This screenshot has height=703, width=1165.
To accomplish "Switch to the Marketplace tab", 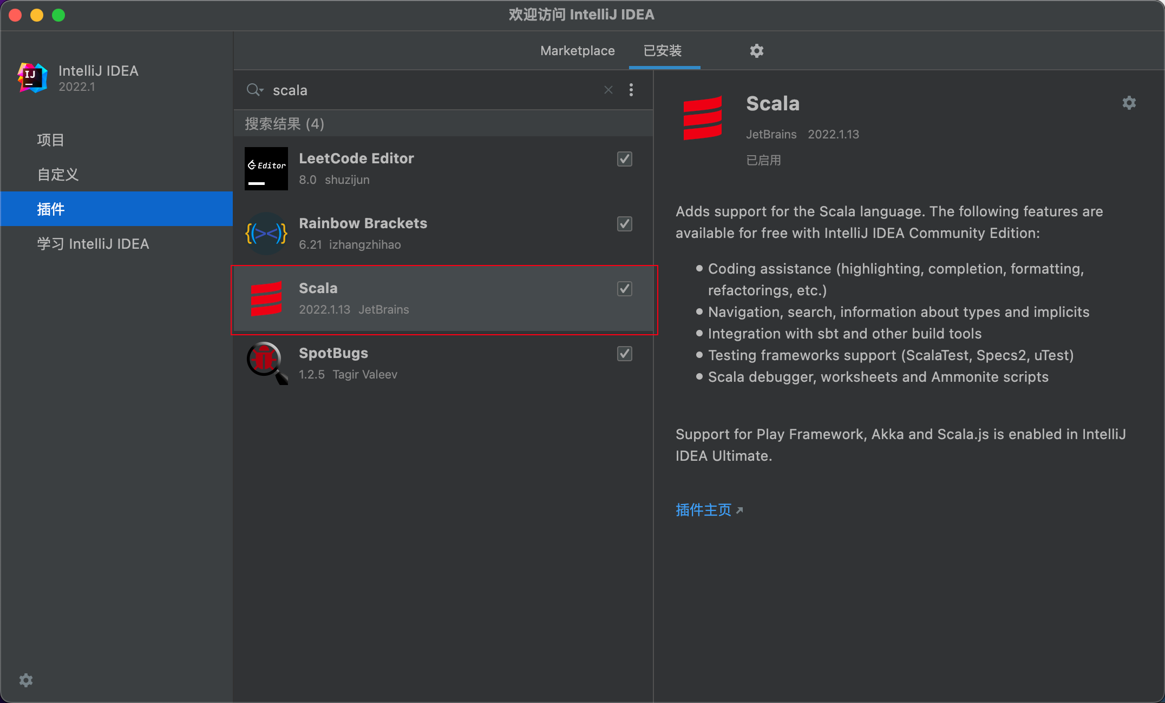I will pos(576,51).
